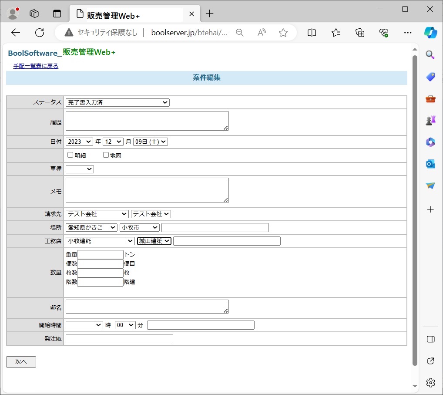Open the 開始時間 hour dropdown
The width and height of the screenshot is (443, 395).
84,325
